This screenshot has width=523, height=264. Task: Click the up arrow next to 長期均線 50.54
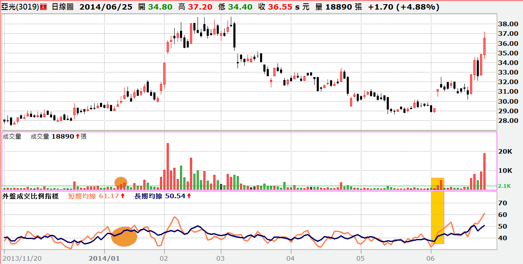coord(189,196)
